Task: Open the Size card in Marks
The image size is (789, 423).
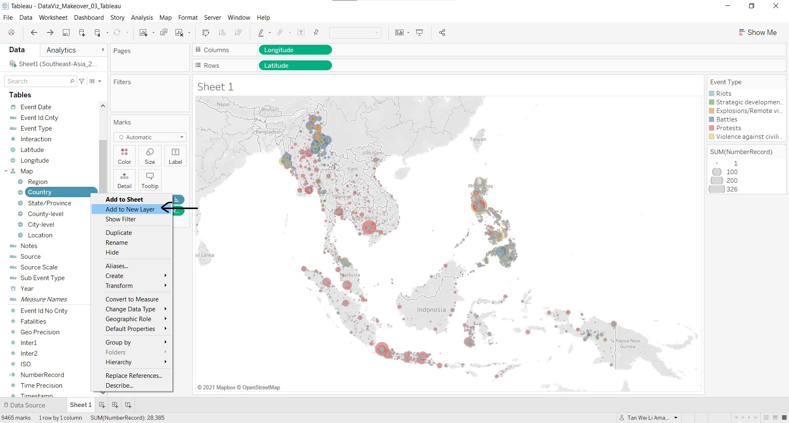Action: coord(150,156)
